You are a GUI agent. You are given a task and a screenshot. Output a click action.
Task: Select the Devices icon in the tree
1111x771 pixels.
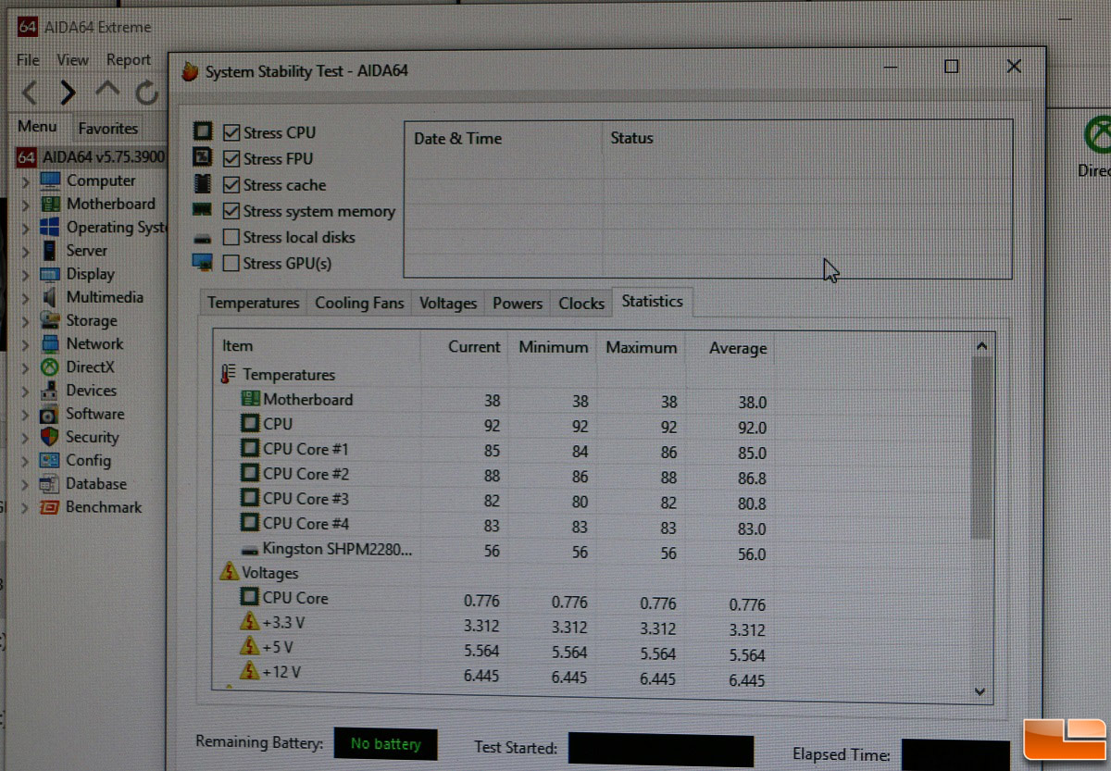pyautogui.click(x=50, y=391)
